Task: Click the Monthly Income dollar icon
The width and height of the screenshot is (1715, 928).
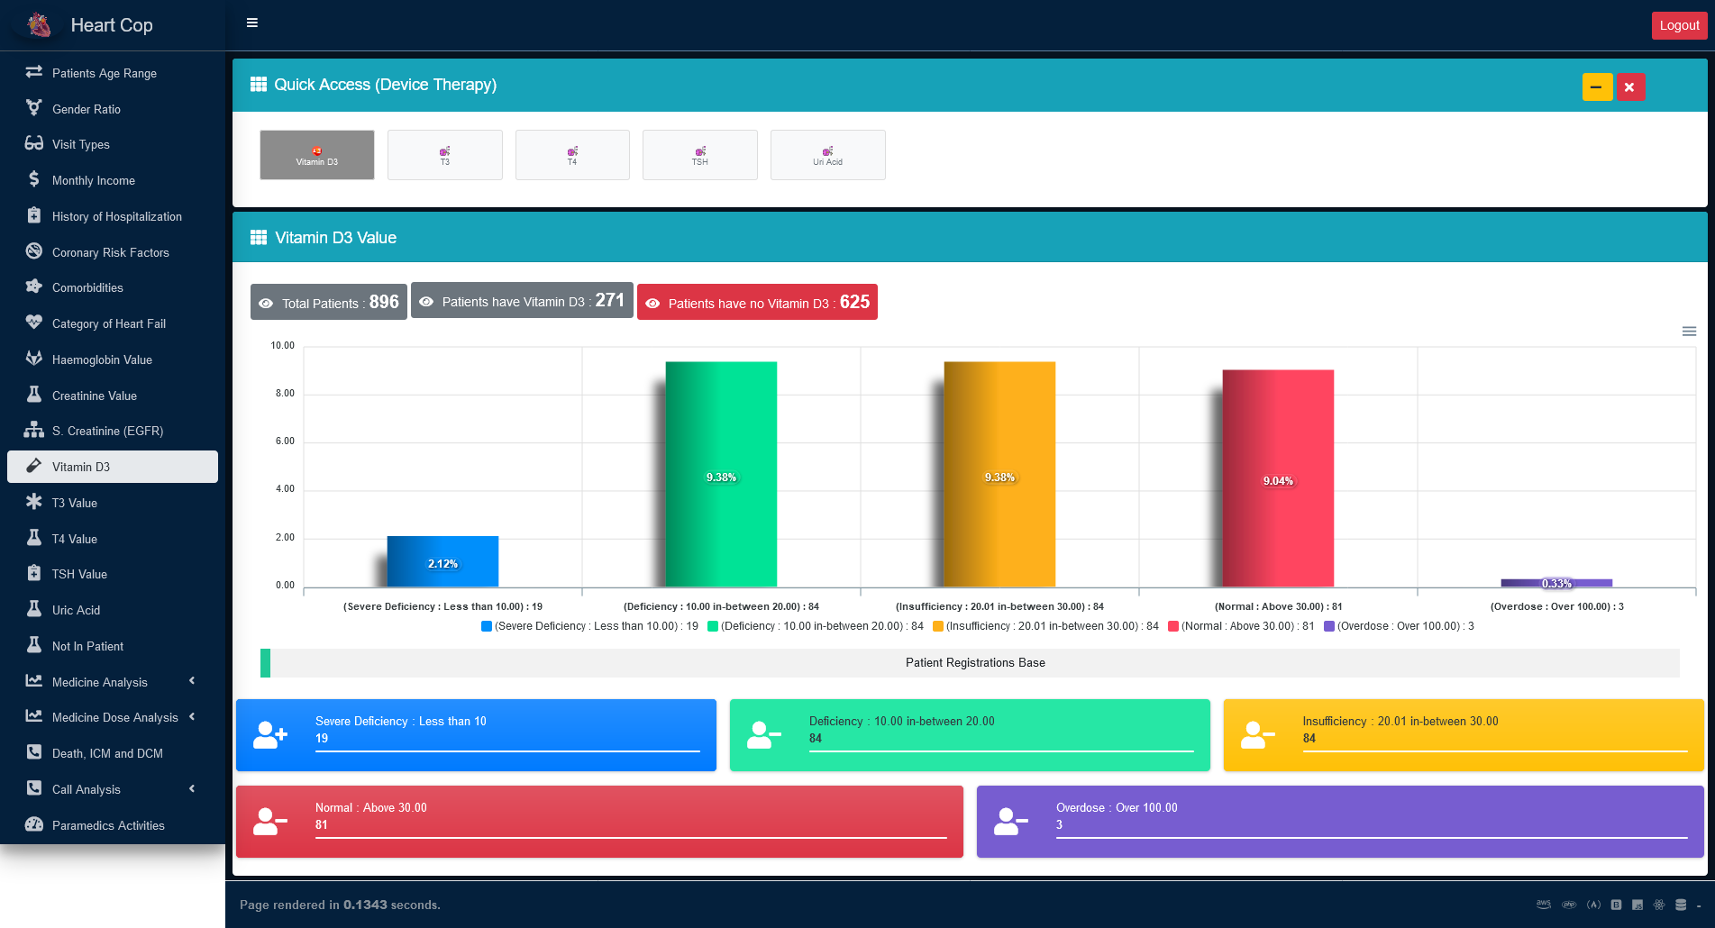Action: (x=34, y=179)
